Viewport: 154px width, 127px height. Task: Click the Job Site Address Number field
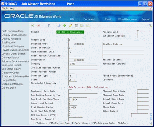(x=83, y=68)
